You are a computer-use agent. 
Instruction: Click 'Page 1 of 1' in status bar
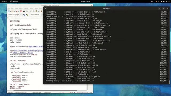pyautogui.click(x=10, y=92)
